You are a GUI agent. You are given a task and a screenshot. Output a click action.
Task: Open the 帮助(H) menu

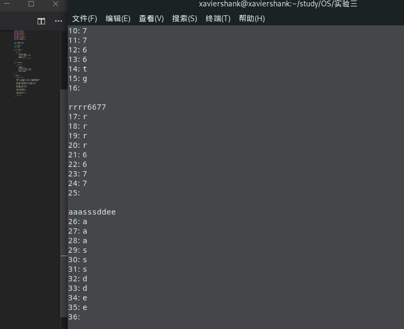coord(252,19)
